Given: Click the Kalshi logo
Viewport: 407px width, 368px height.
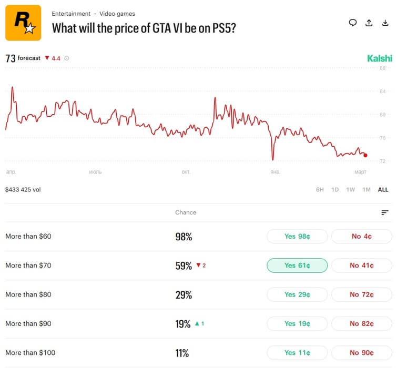Looking at the screenshot, I should [380, 58].
